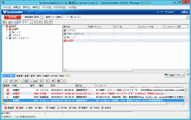The image size is (191, 120).
Task: Select クラスタ in the tree
Action: (16, 35)
